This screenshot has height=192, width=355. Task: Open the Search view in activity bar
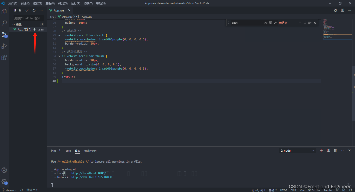pos(4,23)
